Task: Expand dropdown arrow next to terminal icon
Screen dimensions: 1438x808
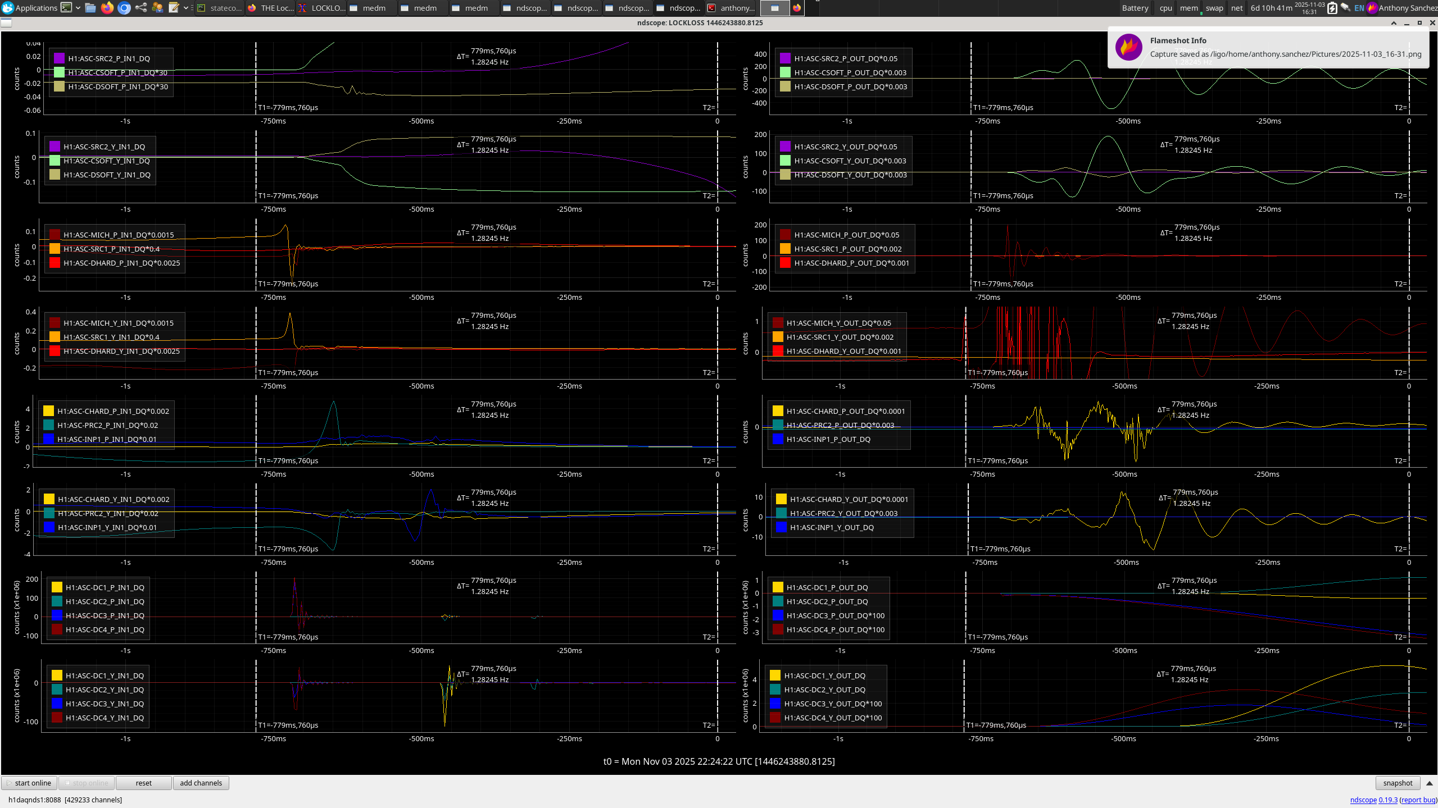Action: tap(78, 8)
